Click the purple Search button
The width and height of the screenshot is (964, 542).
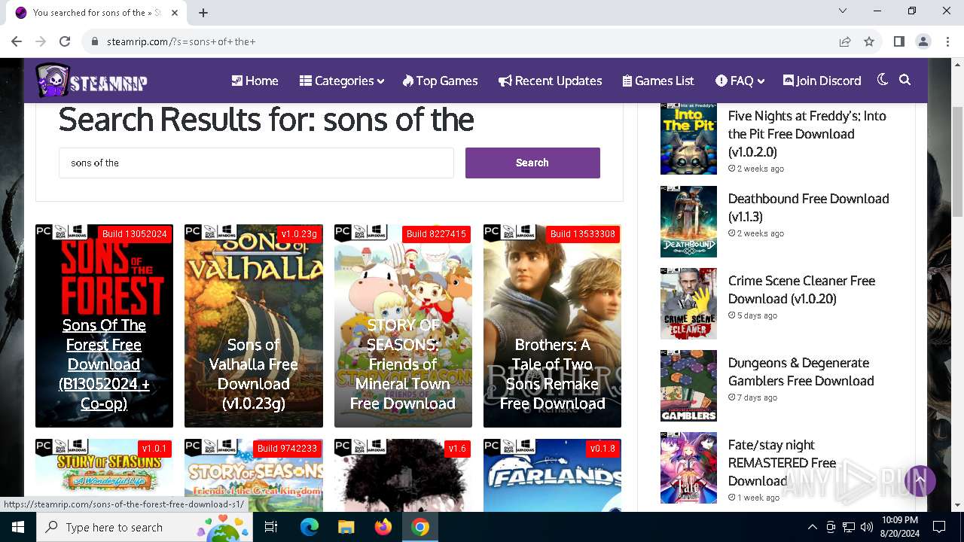[532, 163]
